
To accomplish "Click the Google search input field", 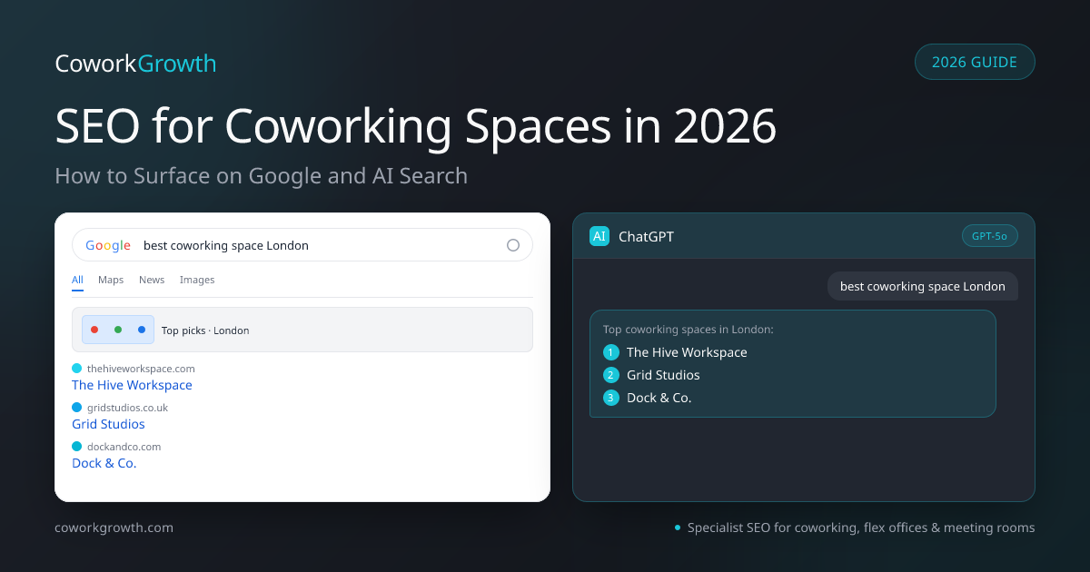I will 302,245.
